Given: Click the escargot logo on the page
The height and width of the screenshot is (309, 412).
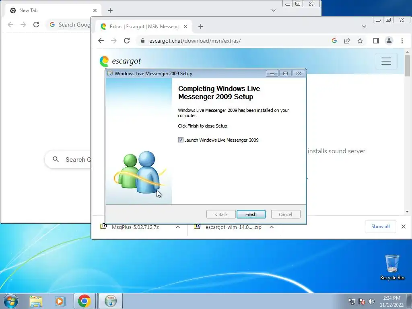Looking at the screenshot, I should coord(120,61).
